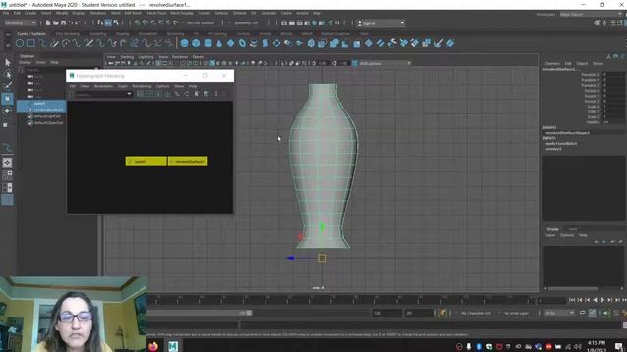Screen dimensions: 627x352
Task: Click the Open Scene folder icon
Action: click(x=56, y=23)
